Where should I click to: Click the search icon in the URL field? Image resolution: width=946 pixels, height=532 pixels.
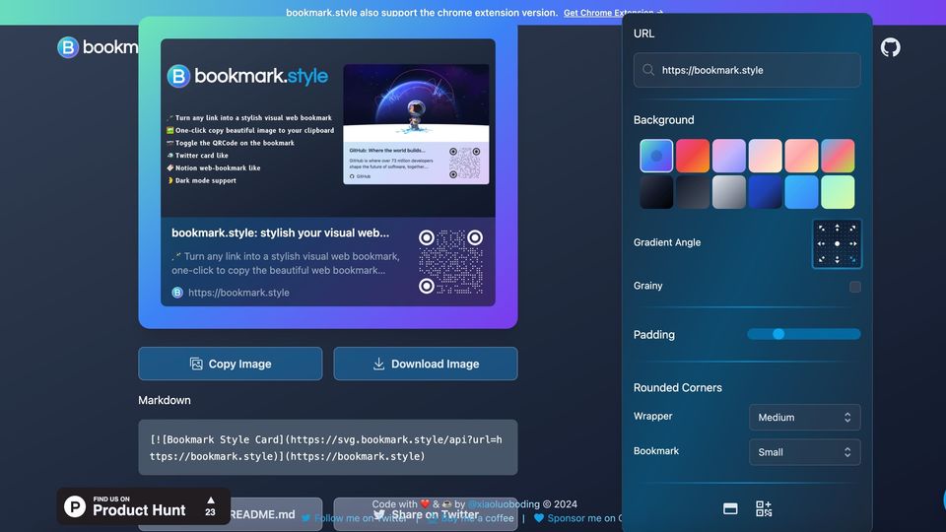click(648, 70)
